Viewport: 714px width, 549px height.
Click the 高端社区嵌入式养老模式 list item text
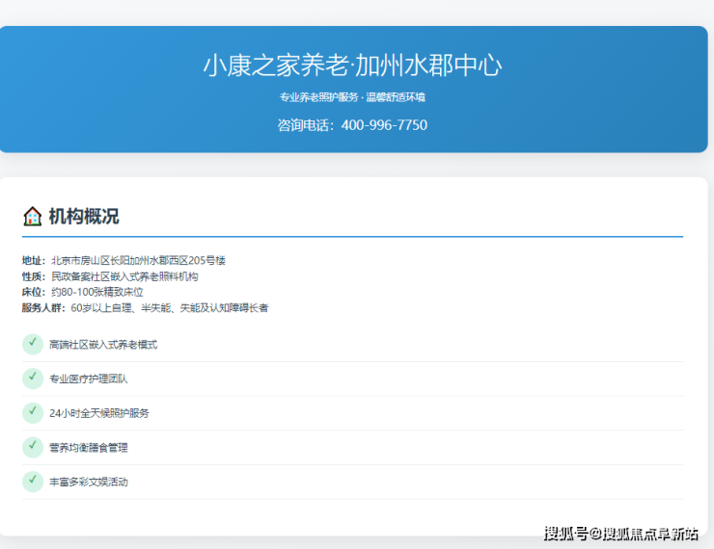[103, 345]
